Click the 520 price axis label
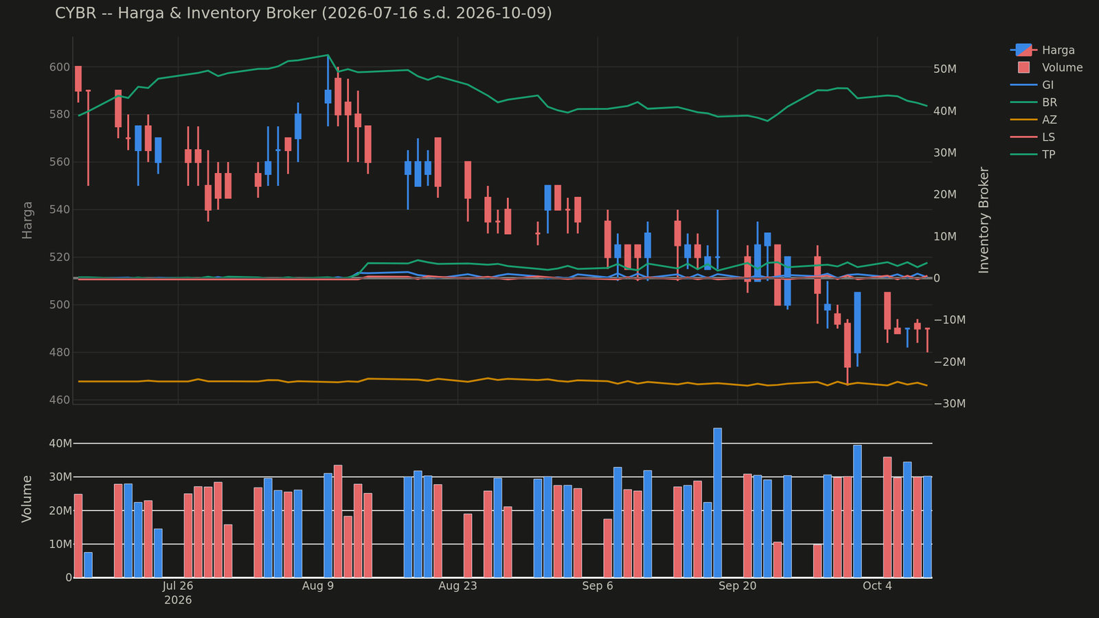The height and width of the screenshot is (618, 1099). [x=60, y=257]
